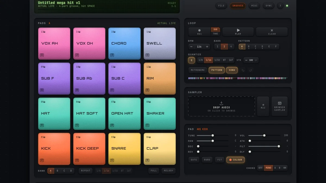Set quantize to 16T triplets
The image size is (326, 183).
point(231,60)
